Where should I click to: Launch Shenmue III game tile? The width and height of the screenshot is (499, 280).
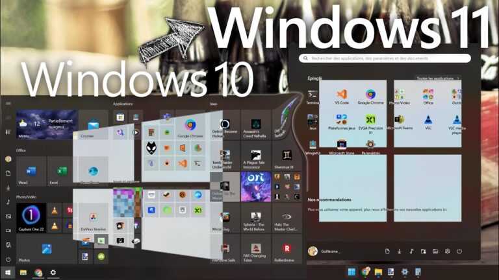pos(287,156)
